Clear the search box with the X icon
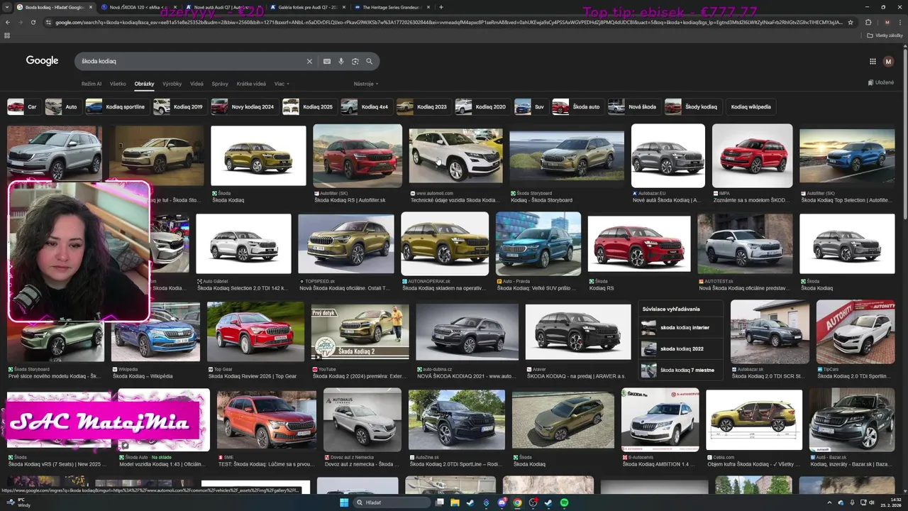 tap(309, 61)
